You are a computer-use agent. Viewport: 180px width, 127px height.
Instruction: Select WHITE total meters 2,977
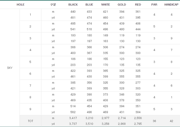pos(106,118)
